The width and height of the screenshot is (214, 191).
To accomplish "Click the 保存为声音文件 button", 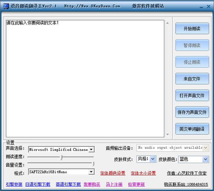I will click(x=192, y=112).
